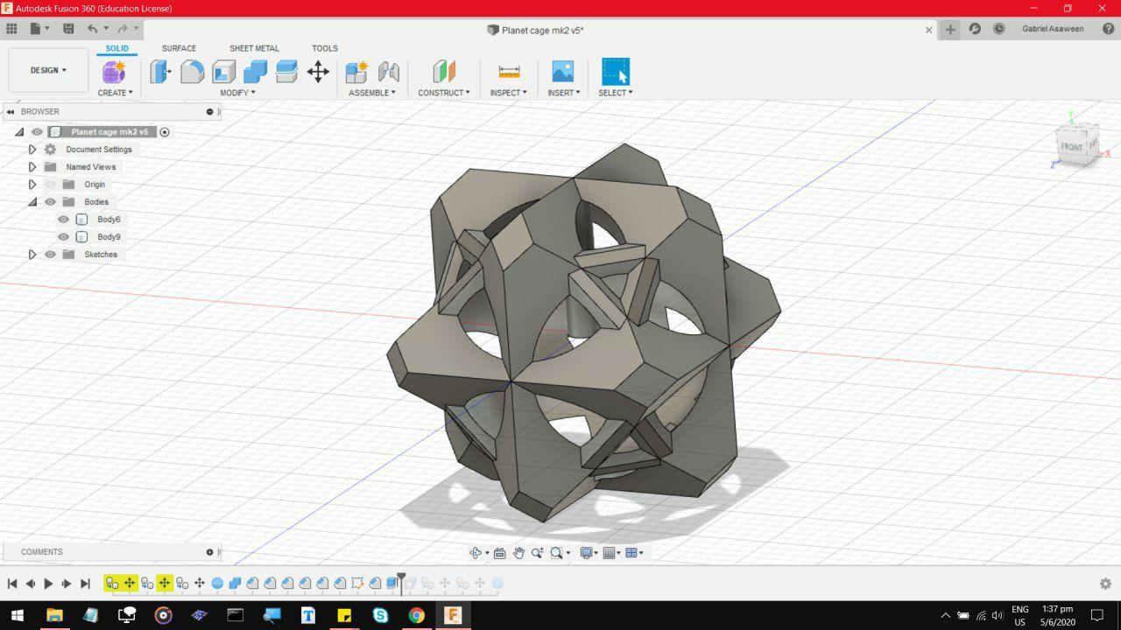
Task: Click the New Component icon
Action: point(356,72)
